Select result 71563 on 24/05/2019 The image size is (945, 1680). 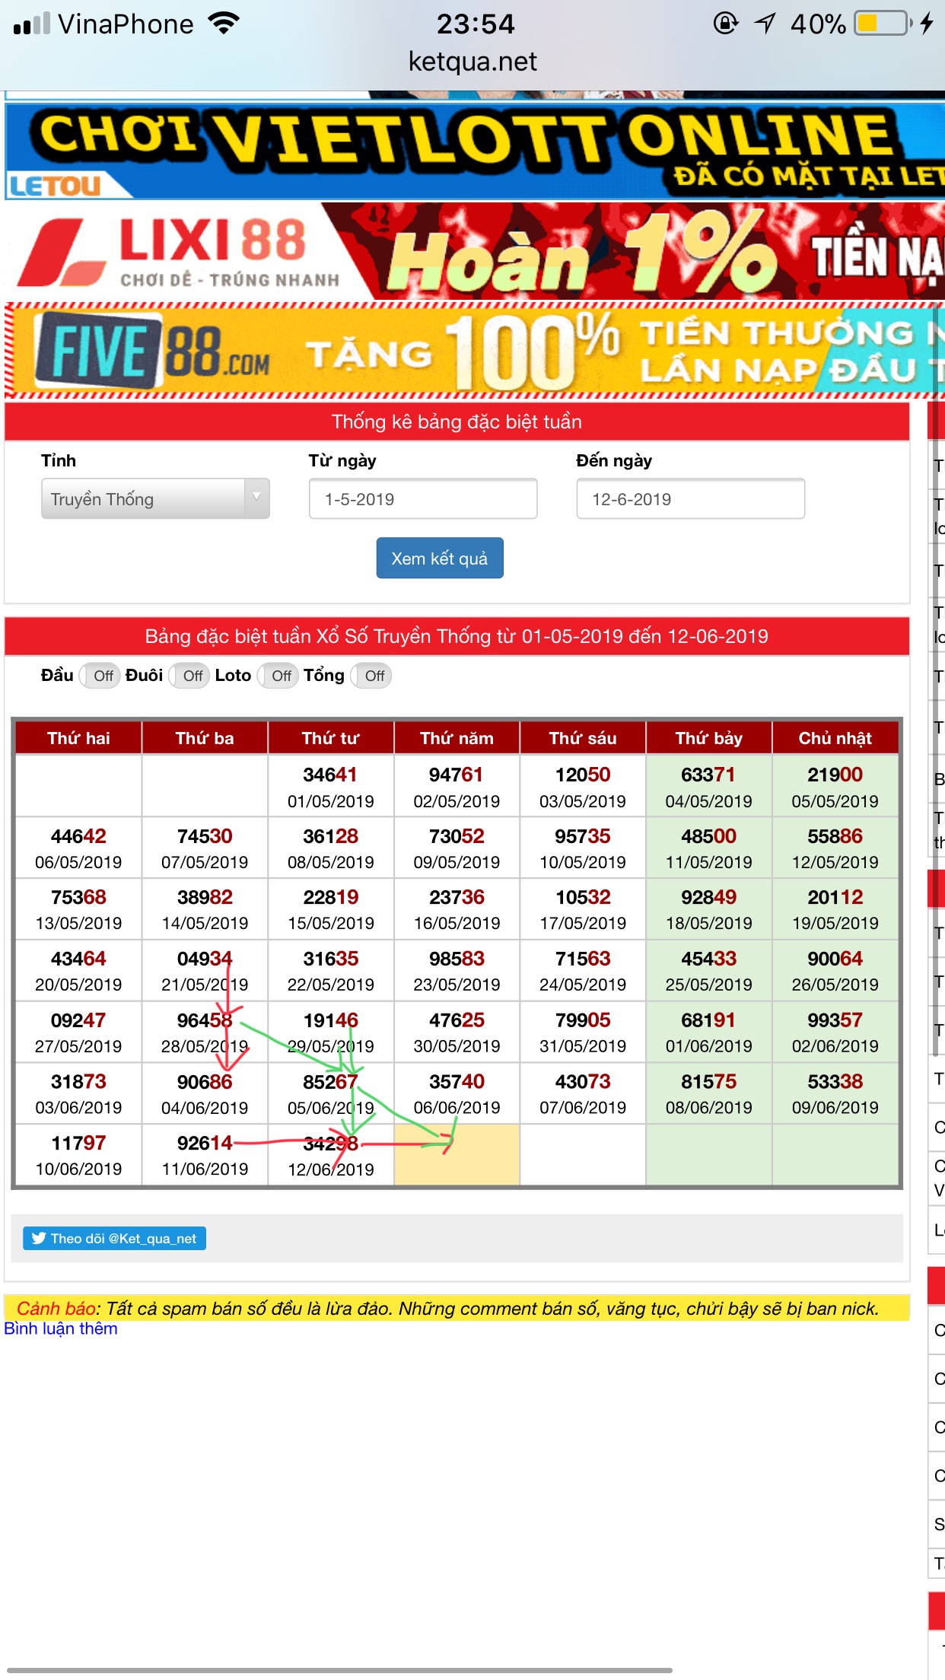pyautogui.click(x=583, y=971)
